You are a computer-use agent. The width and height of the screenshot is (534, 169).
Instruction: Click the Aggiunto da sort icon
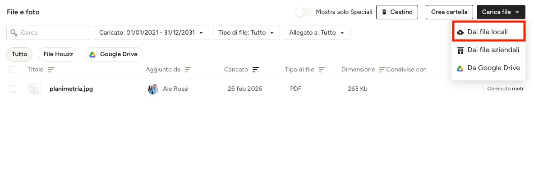point(188,70)
